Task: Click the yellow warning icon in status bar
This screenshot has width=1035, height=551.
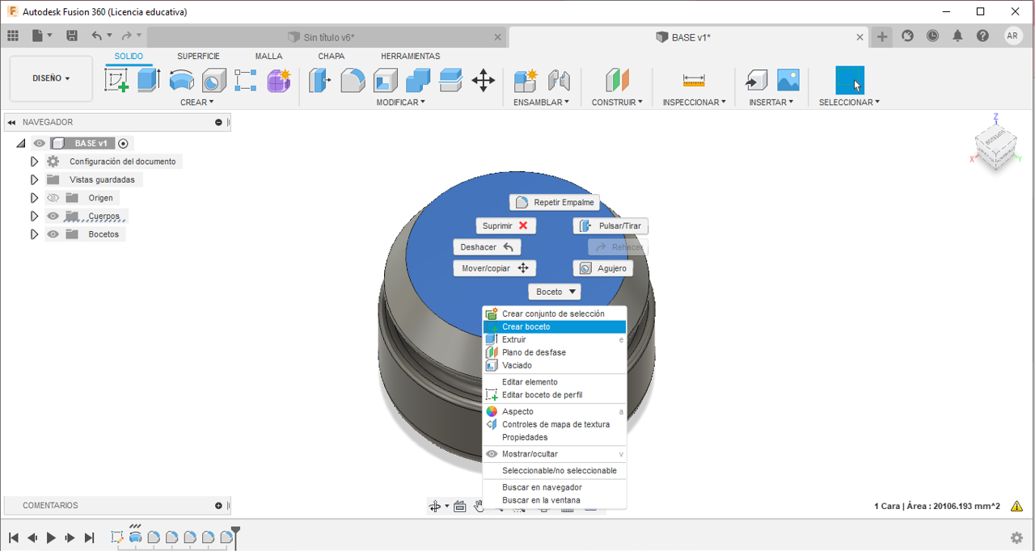Action: point(1017,507)
